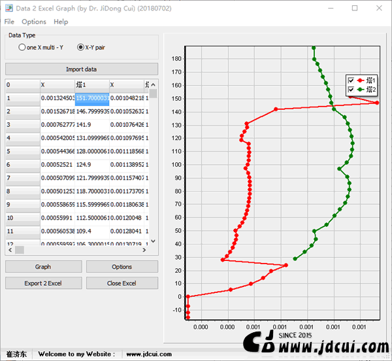
Task: Select row header 7
Action: point(23,178)
